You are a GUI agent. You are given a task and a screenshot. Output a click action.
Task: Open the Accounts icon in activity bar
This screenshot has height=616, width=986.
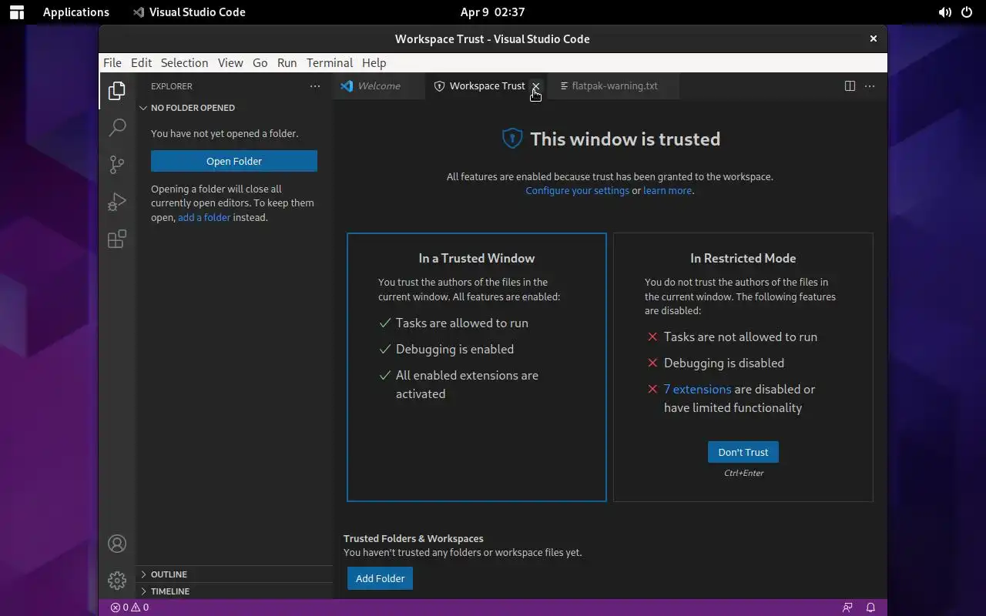pos(117,544)
